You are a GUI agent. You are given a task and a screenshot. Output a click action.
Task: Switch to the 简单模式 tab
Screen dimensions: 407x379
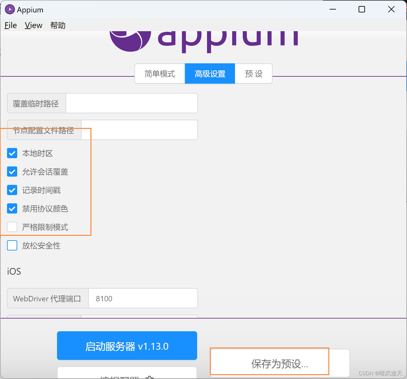pyautogui.click(x=160, y=74)
